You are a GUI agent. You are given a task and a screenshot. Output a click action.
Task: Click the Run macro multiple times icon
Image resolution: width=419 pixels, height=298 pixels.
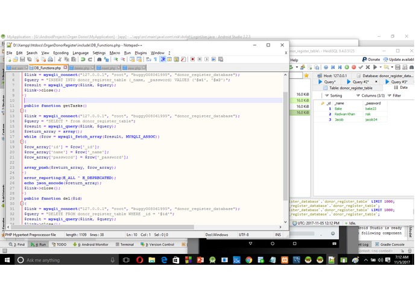pyautogui.click(x=213, y=59)
